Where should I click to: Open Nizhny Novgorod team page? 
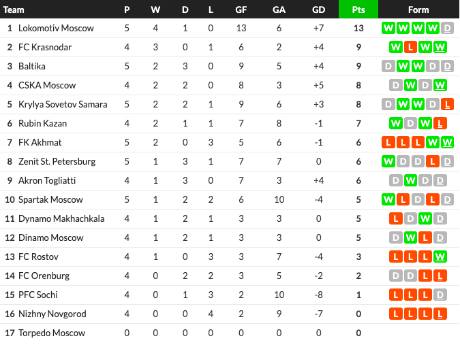click(52, 314)
